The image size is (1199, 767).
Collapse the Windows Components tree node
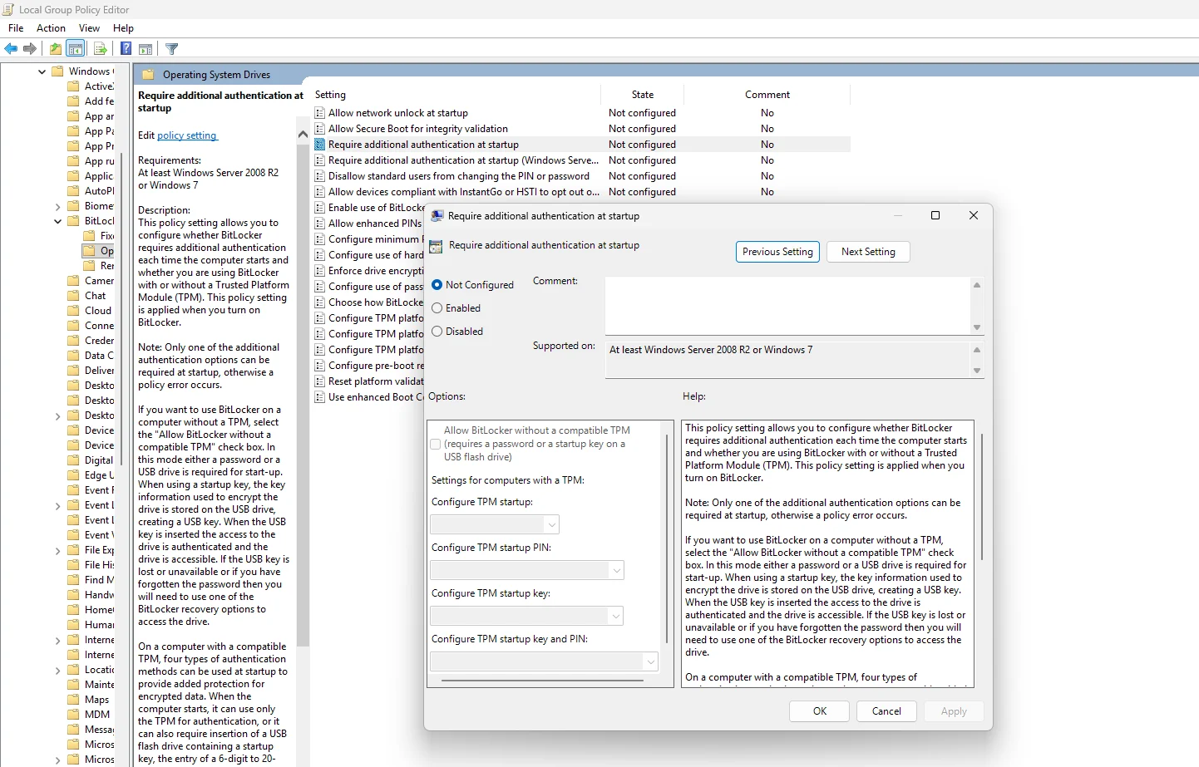[x=42, y=71]
